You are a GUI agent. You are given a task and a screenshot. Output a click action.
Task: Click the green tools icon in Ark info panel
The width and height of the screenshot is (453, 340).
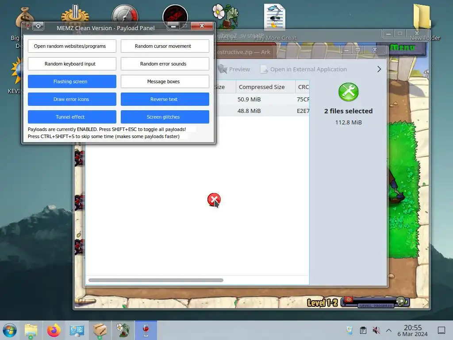coord(349,92)
